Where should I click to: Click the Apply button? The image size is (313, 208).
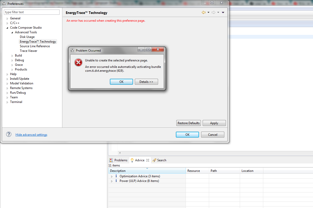214,123
